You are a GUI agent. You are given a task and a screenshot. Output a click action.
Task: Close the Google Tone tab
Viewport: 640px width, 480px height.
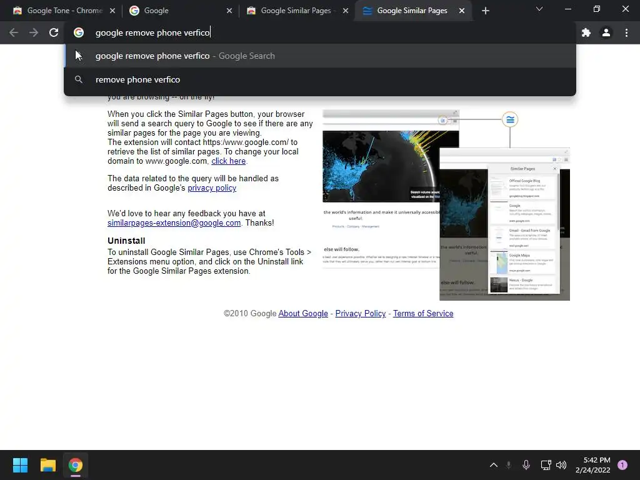pos(112,11)
